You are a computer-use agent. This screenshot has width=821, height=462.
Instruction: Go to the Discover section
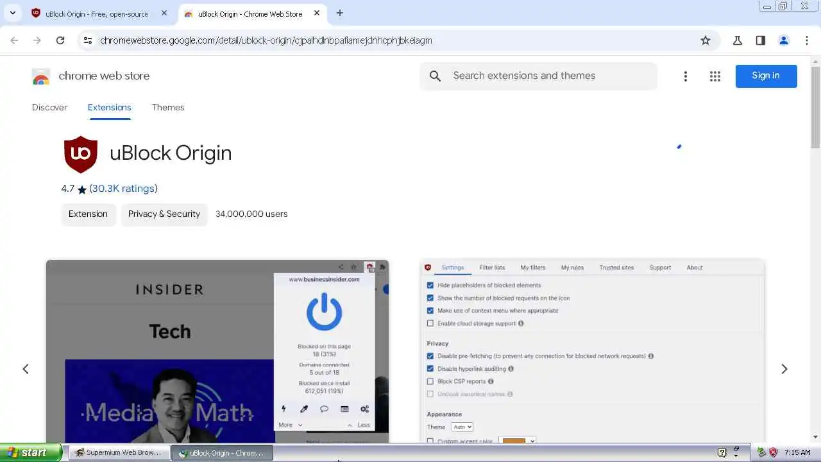[x=49, y=107]
